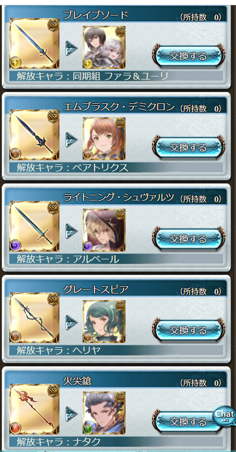The width and height of the screenshot is (236, 452).
Task: Click the 火尖鎗 spear weapon icon
Action: [34, 409]
